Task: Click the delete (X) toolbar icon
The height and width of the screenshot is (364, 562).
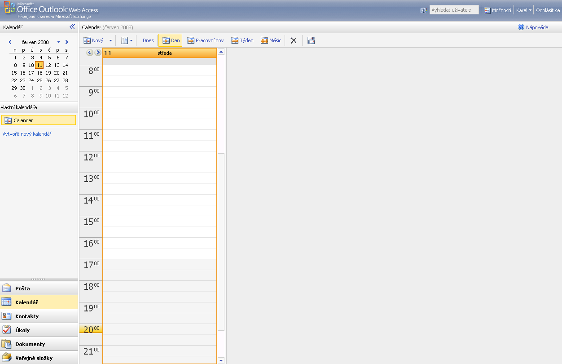Action: point(294,40)
